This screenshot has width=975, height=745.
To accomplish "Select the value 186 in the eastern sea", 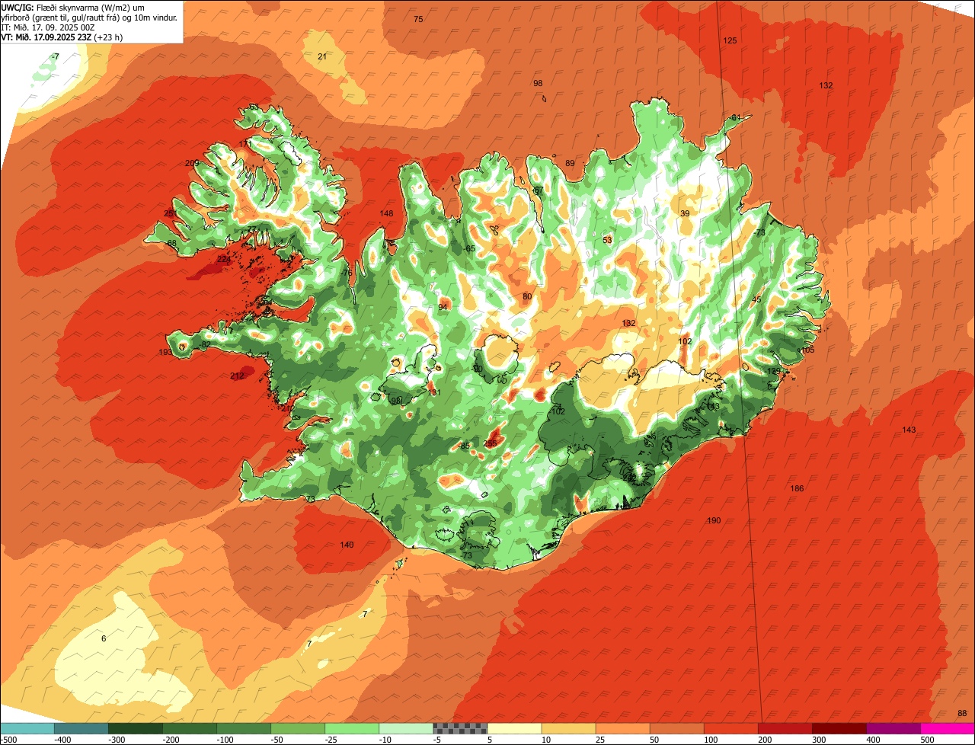I will tap(797, 488).
